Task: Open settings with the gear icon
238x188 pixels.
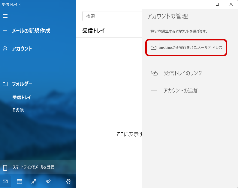Action: [x=69, y=181]
